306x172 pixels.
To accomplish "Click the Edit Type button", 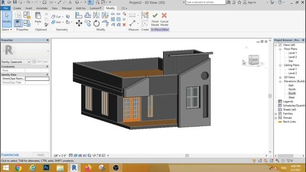I will (40, 62).
